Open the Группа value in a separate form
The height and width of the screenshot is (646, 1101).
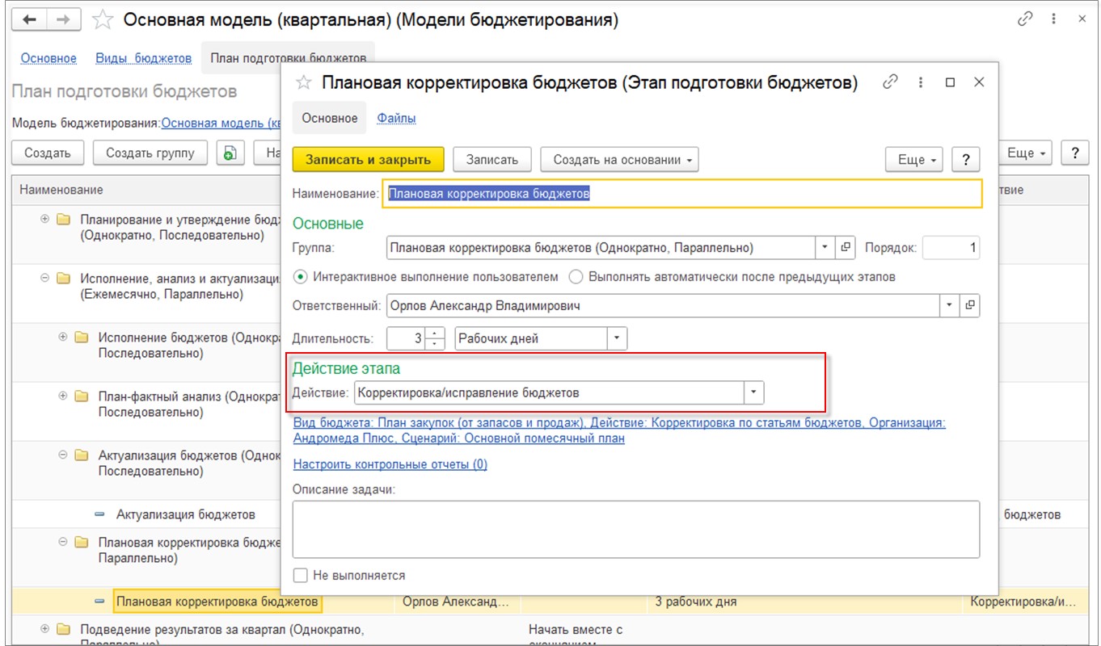click(x=846, y=248)
